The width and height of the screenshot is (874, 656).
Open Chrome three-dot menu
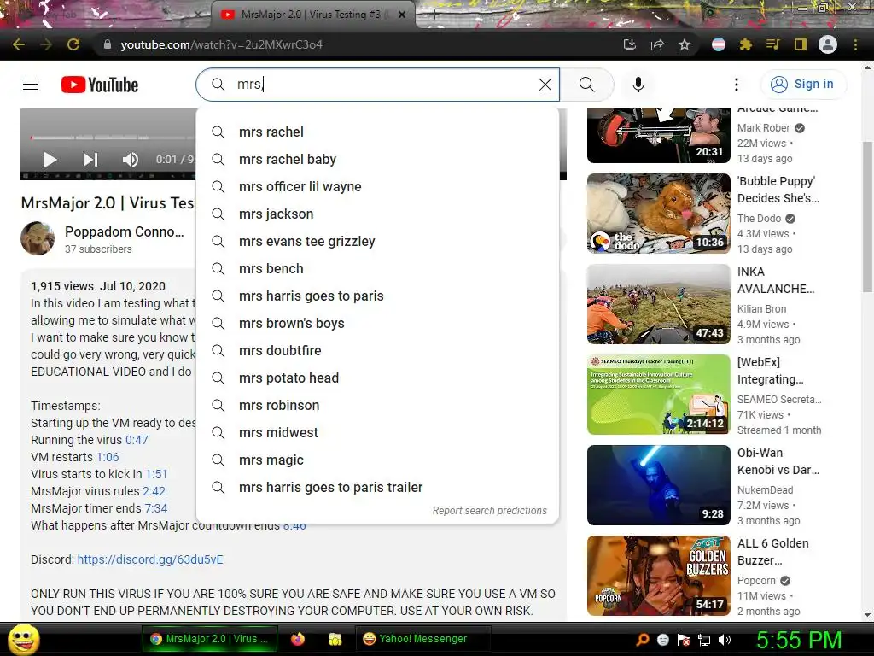pyautogui.click(x=855, y=44)
